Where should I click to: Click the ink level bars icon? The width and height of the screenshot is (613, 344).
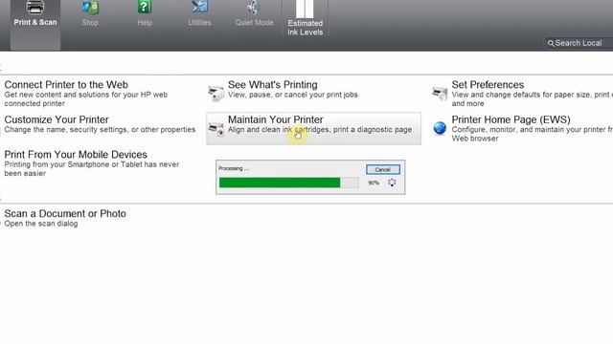(x=305, y=9)
